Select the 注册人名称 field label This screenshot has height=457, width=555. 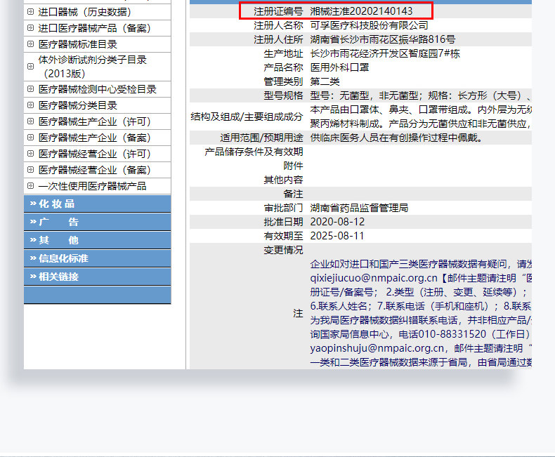(278, 25)
